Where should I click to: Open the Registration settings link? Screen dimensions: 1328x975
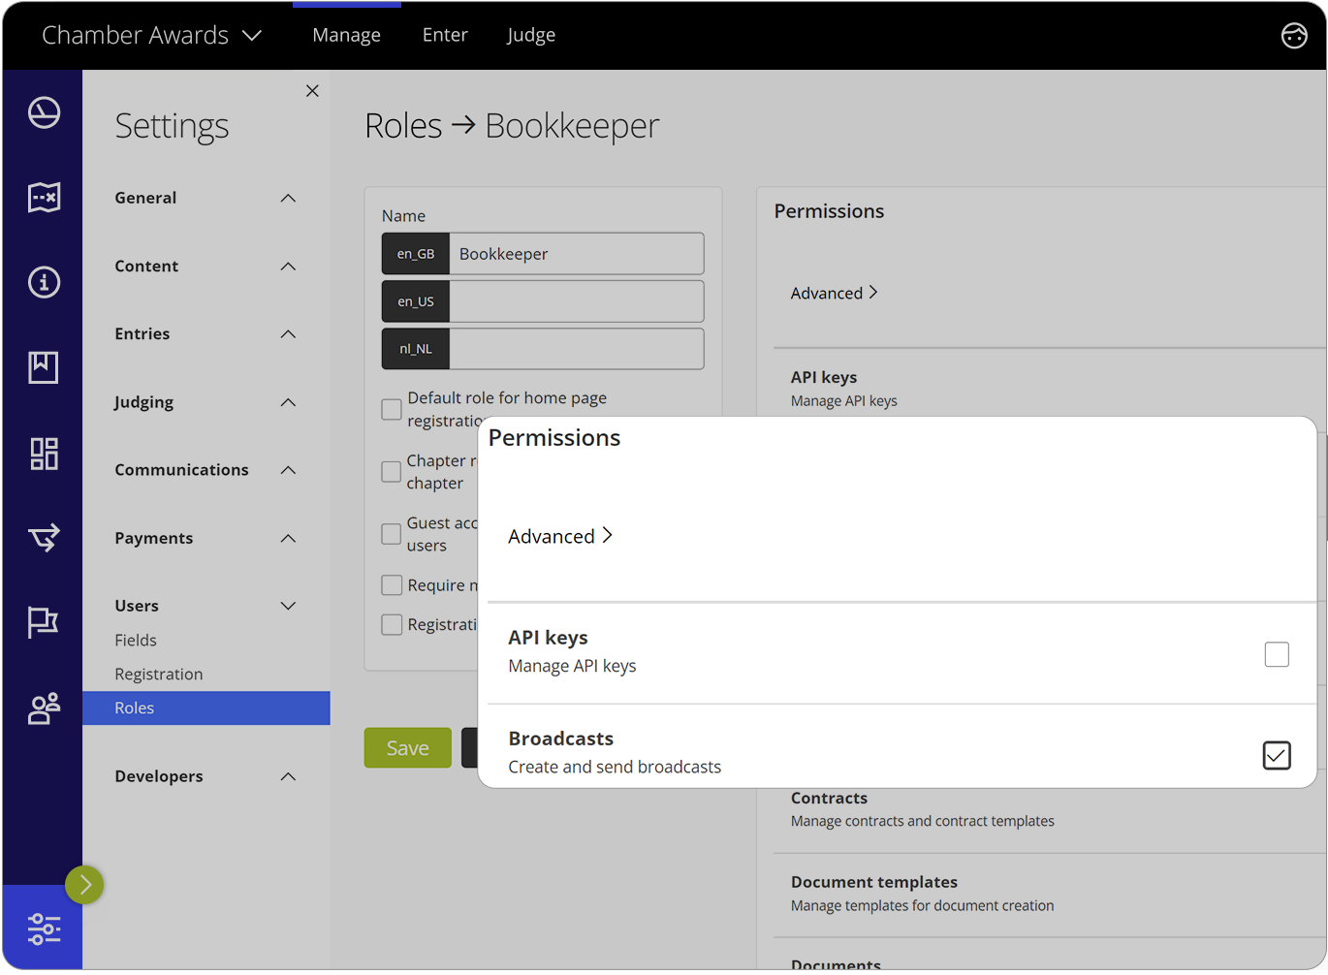tap(158, 673)
